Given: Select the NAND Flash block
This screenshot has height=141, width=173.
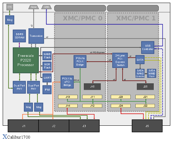Looking at the screenshot, I should click(x=47, y=56).
